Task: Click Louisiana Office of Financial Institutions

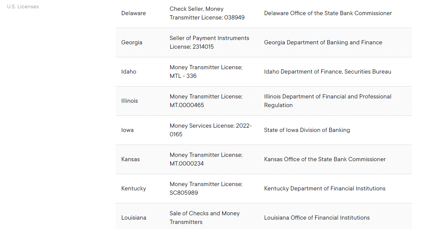Action: click(x=317, y=218)
